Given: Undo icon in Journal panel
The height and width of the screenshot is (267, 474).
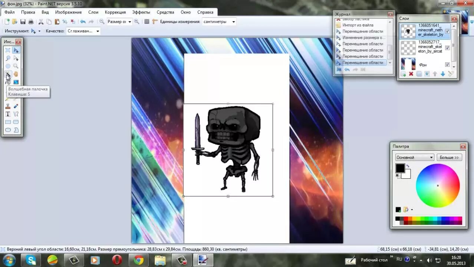Looking at the screenshot, I should 347,69.
